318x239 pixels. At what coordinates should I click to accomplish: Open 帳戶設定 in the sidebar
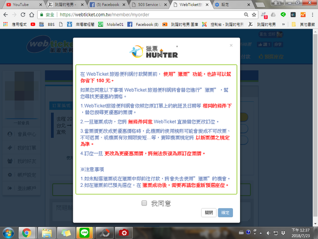point(22,175)
